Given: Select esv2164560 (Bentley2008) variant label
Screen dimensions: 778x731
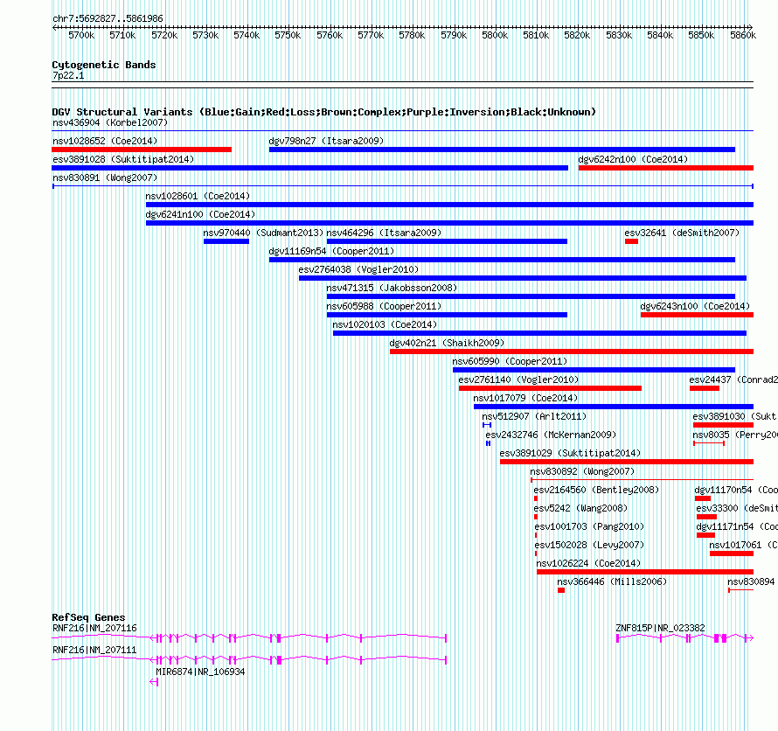Looking at the screenshot, I should pos(596,490).
